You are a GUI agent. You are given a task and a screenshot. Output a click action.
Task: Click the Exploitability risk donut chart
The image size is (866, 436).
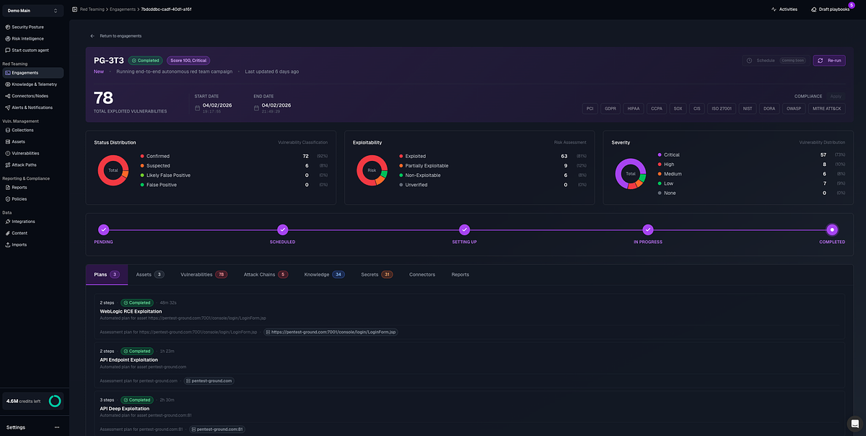(372, 170)
